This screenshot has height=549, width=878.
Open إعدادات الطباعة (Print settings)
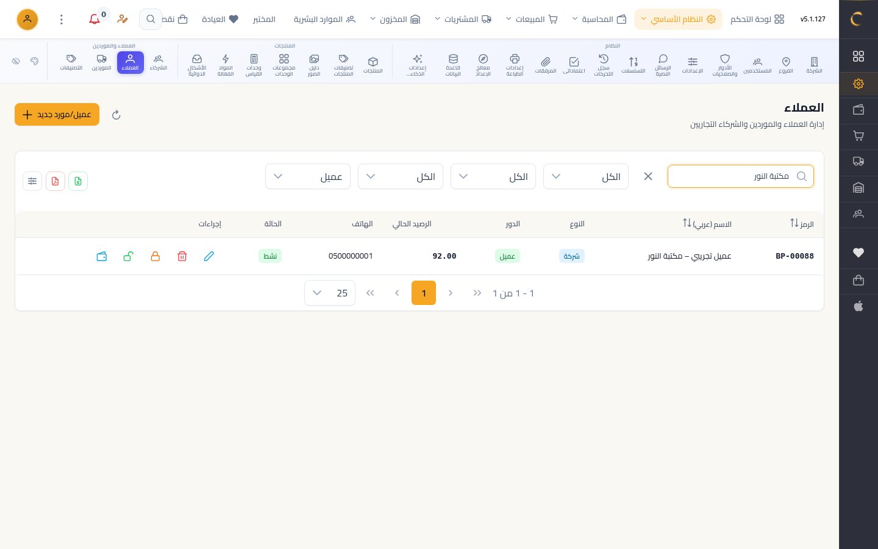pyautogui.click(x=515, y=65)
